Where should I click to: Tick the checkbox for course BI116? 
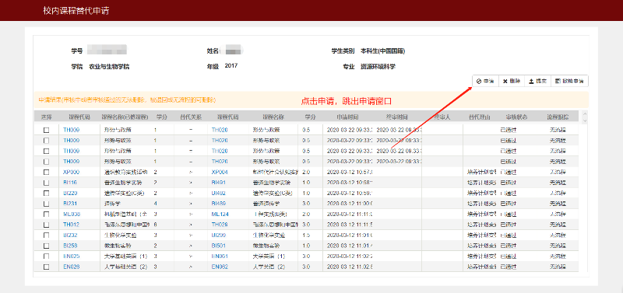click(47, 183)
